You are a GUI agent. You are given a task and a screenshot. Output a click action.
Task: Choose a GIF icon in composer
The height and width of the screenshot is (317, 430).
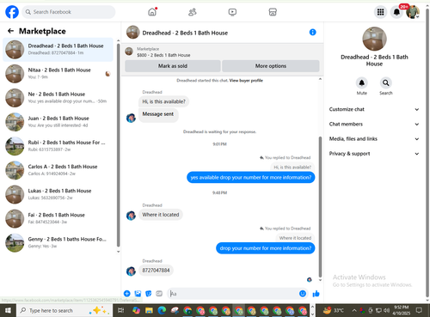[159, 294]
